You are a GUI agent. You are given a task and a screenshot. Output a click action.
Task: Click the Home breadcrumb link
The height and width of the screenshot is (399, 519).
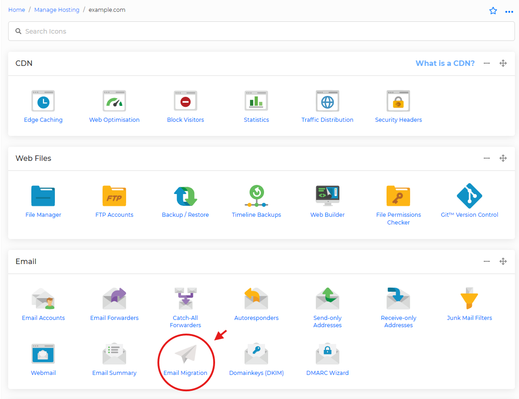pyautogui.click(x=17, y=10)
